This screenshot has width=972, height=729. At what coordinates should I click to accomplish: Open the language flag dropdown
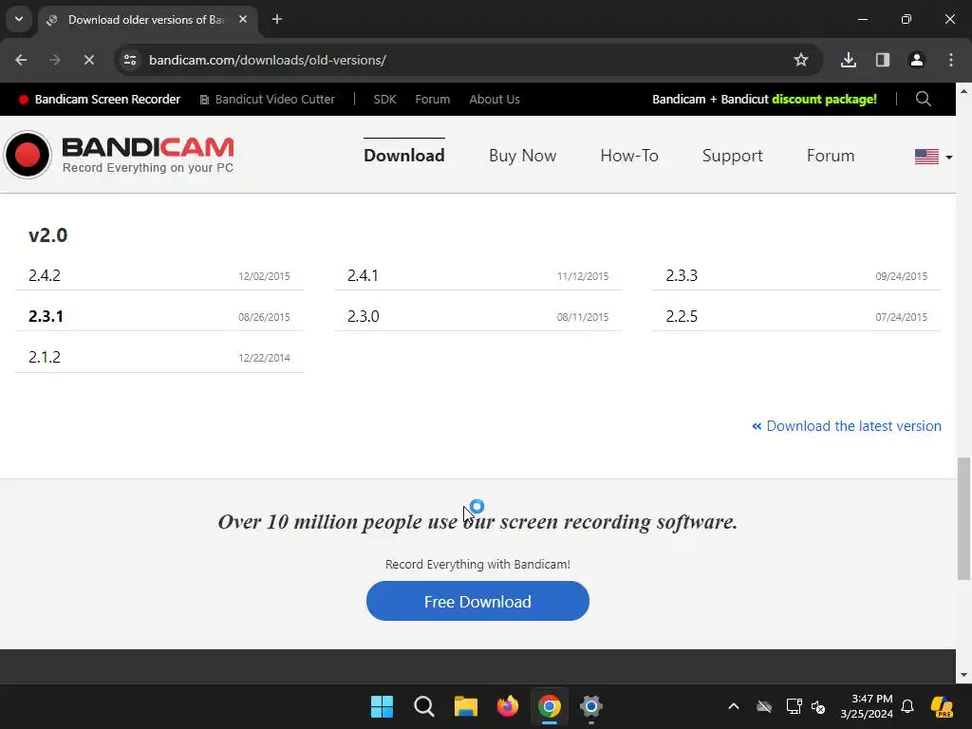[933, 157]
